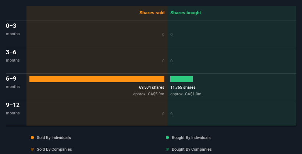Click the sold zero in 3–6 months row
This screenshot has height=154, width=302.
tap(163, 61)
